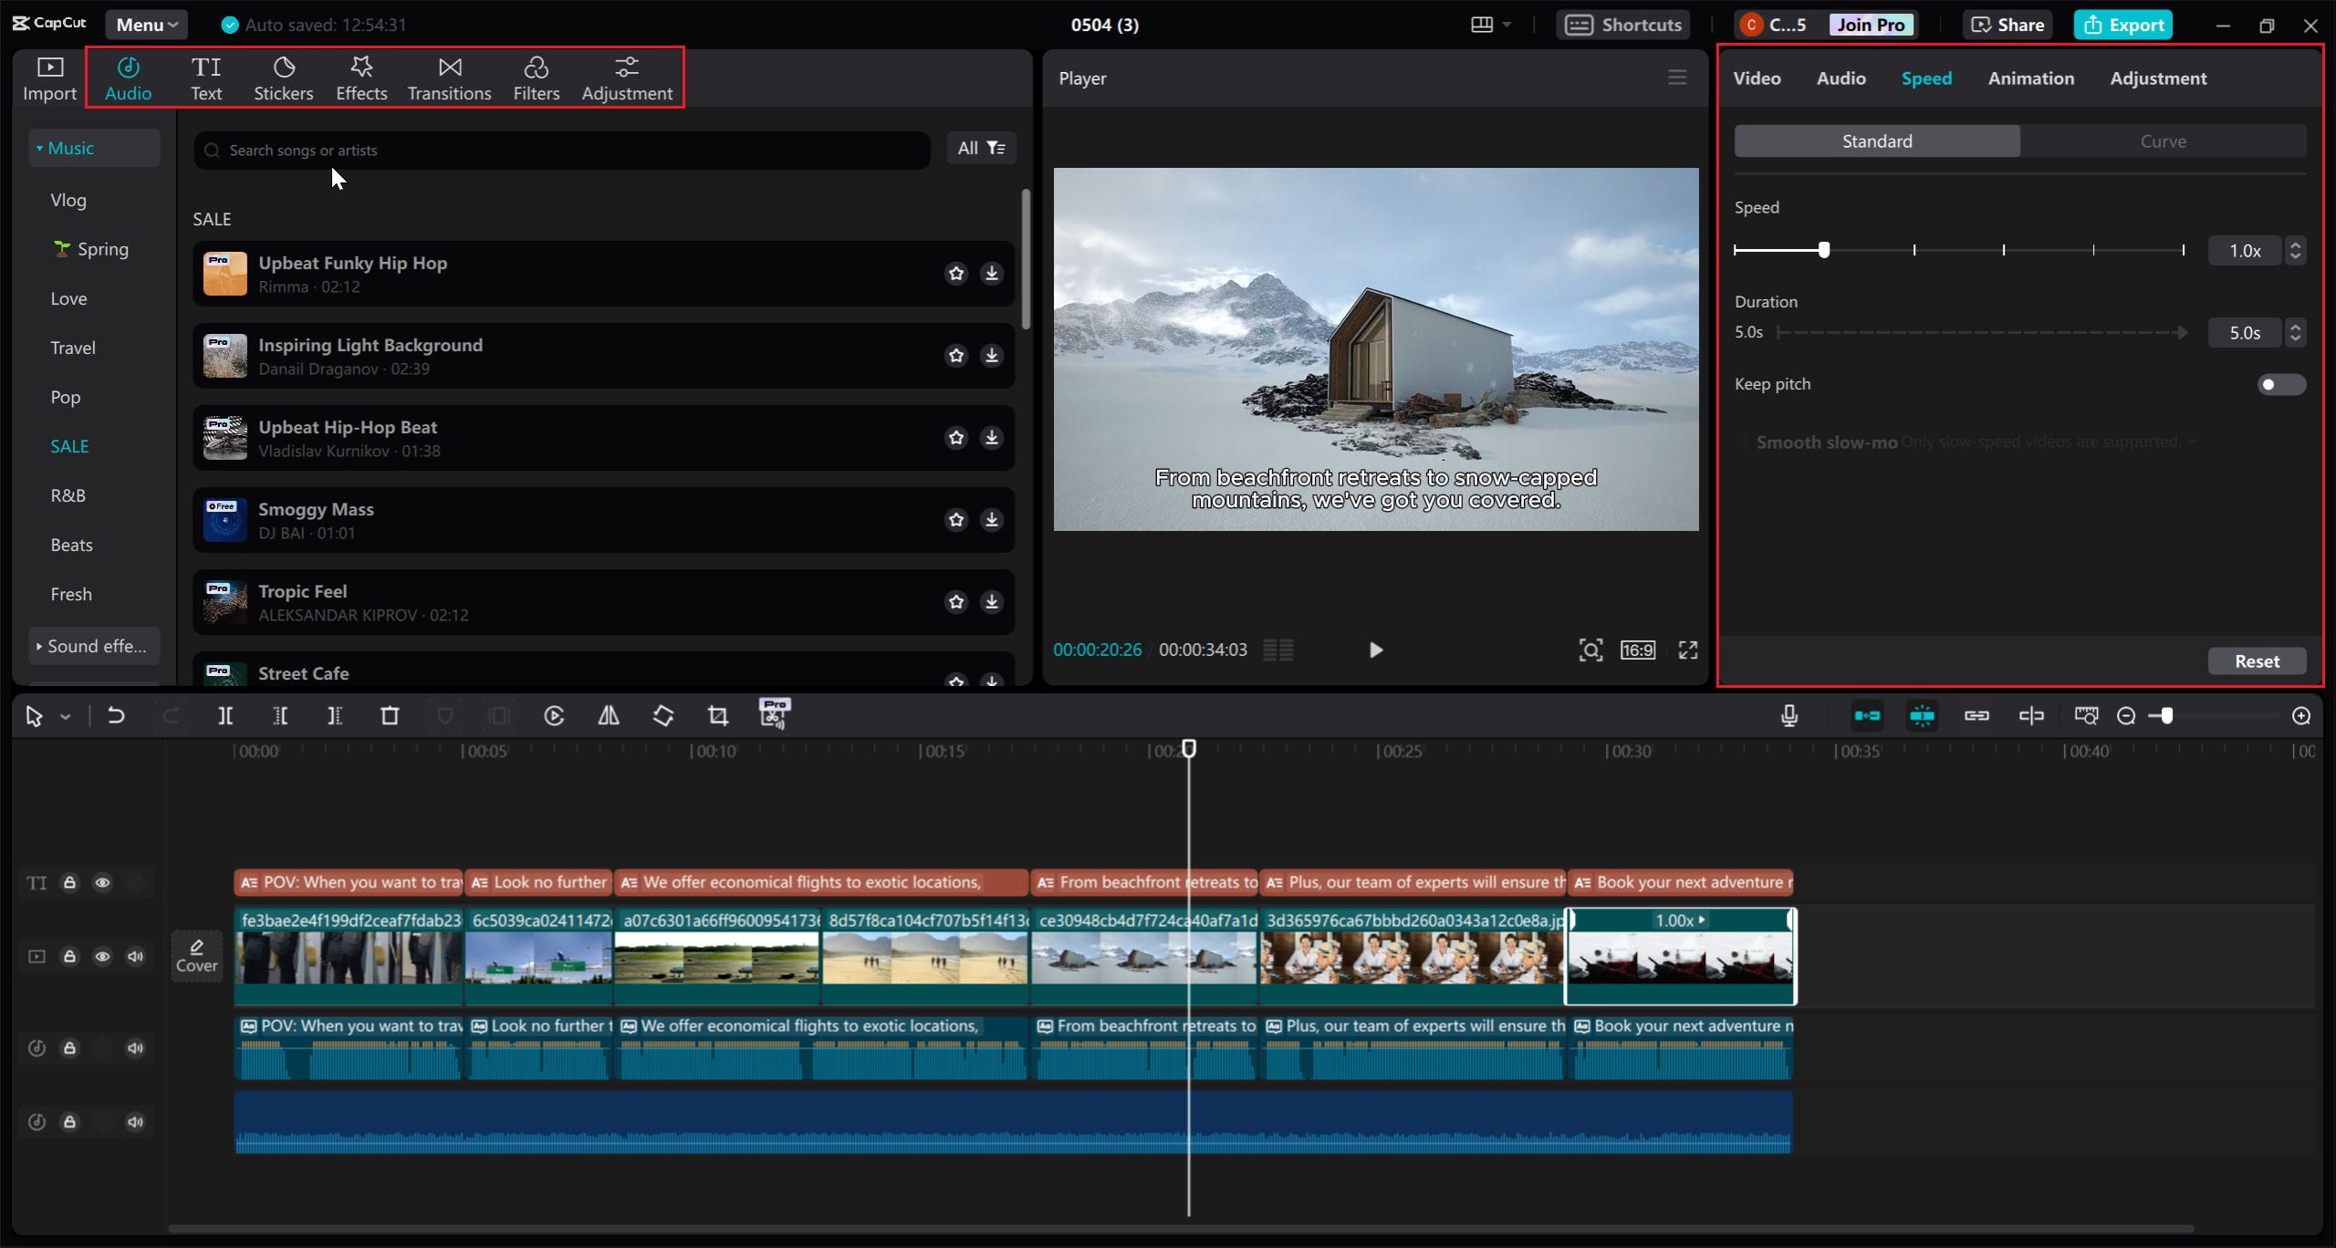Open the Stickers panel
Image resolution: width=2336 pixels, height=1248 pixels.
[x=284, y=77]
